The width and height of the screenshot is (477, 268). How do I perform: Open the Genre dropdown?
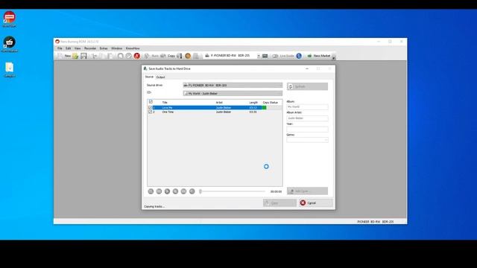[x=307, y=140]
